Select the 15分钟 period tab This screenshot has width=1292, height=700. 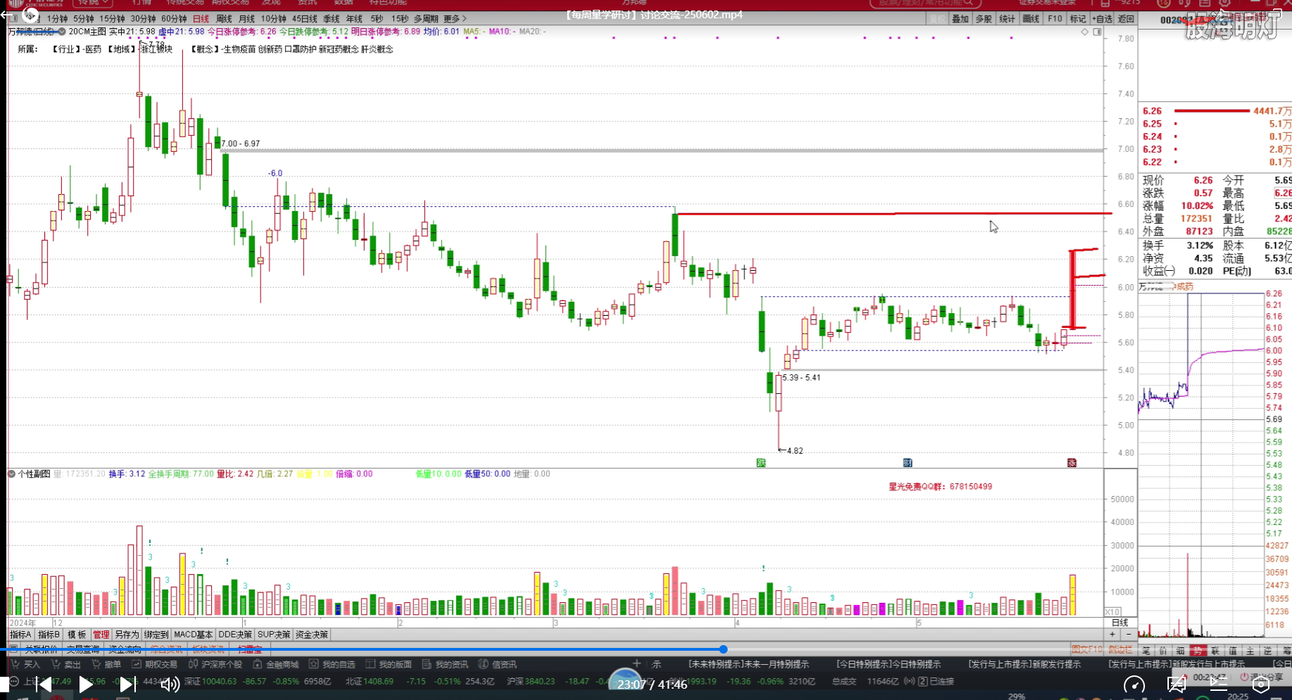(112, 19)
